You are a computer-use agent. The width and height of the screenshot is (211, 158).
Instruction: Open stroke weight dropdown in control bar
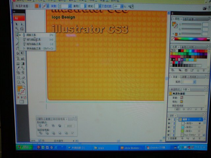point(70,6)
